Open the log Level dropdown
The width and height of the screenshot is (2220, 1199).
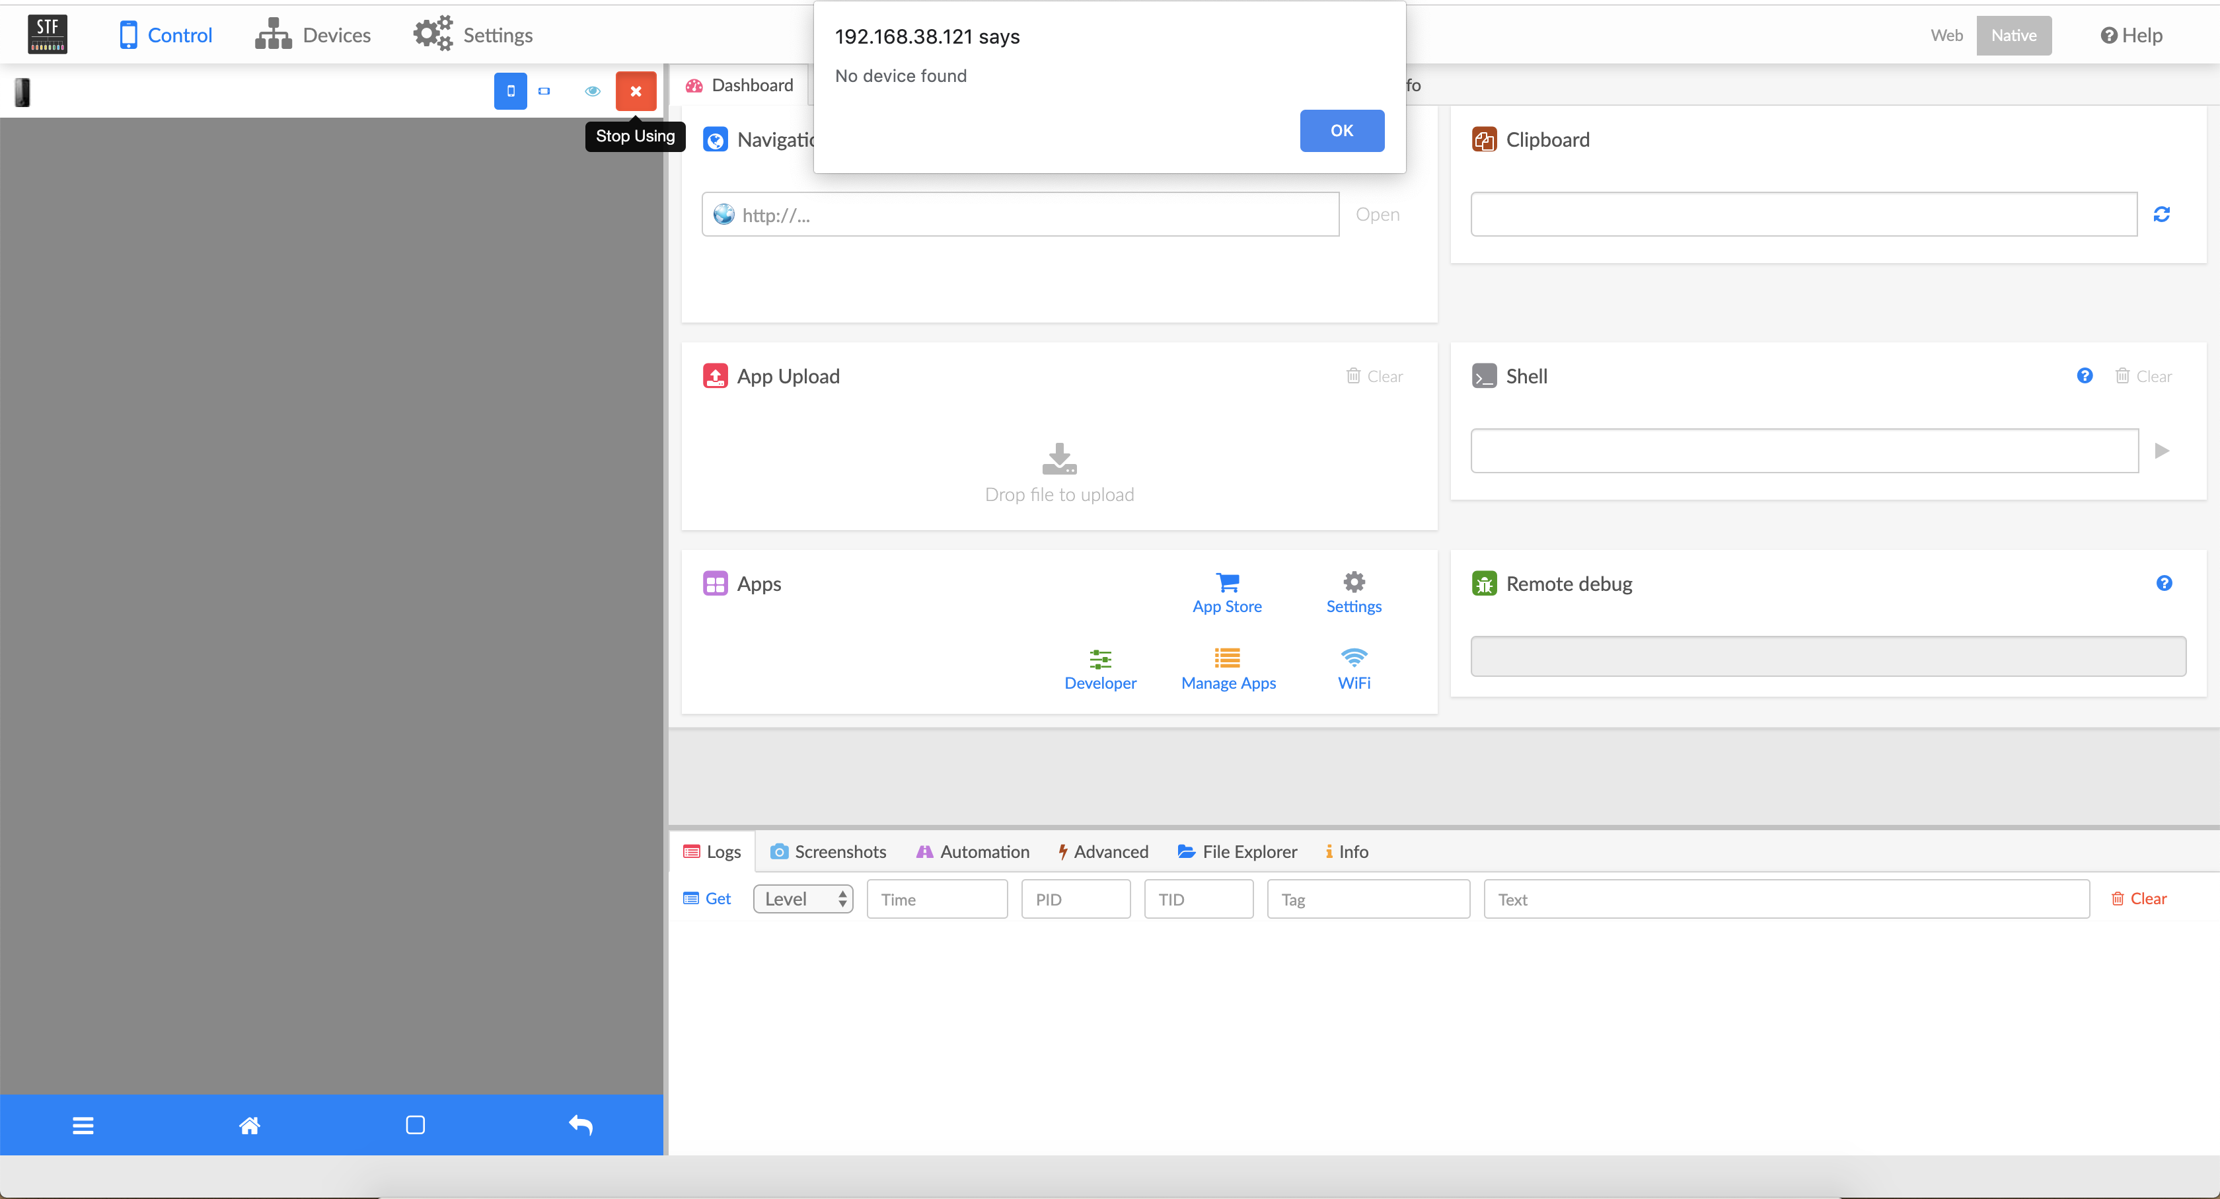pos(802,898)
